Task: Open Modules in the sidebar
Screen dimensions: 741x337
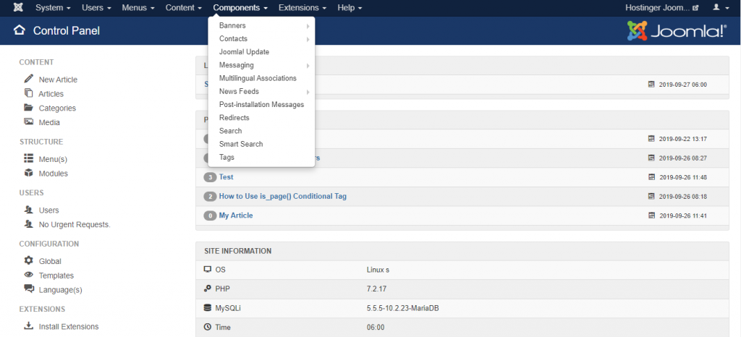Action: 53,174
